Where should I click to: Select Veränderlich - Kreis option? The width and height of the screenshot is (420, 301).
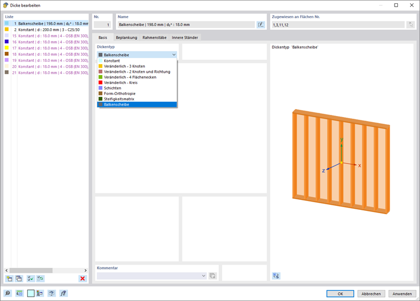pyautogui.click(x=137, y=82)
